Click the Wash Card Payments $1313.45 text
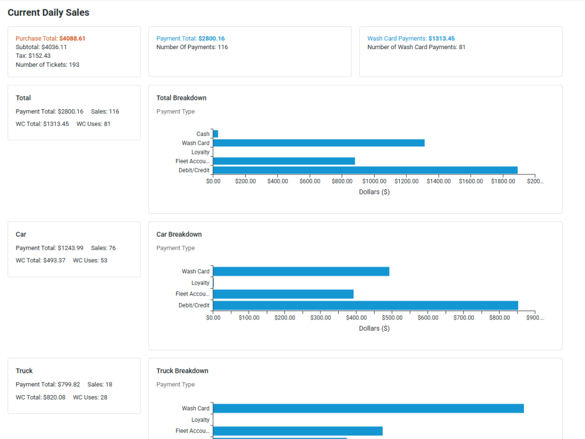The height and width of the screenshot is (439, 585). tap(411, 38)
